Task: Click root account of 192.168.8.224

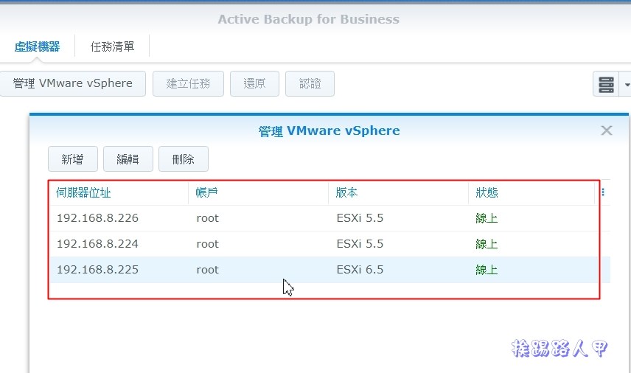Action: pos(208,244)
